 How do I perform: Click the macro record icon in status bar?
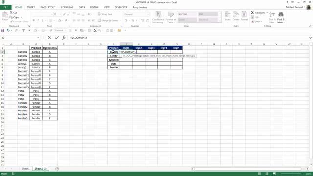13,174
